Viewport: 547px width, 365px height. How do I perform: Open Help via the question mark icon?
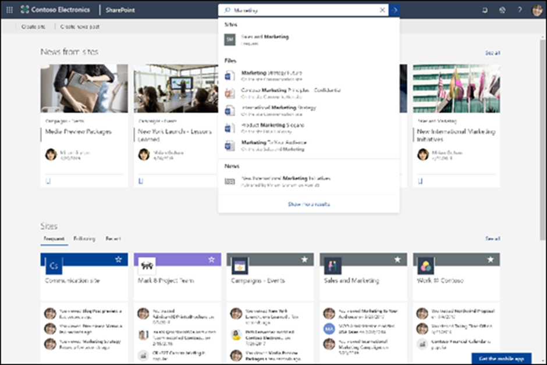point(520,9)
